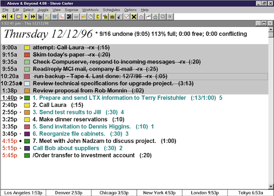This screenshot has height=196, width=274.
Task: Click the clock icon in toolbar
Action: [91, 17]
